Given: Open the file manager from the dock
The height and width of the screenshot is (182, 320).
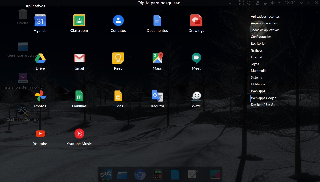Looking at the screenshot, I should tap(122, 175).
